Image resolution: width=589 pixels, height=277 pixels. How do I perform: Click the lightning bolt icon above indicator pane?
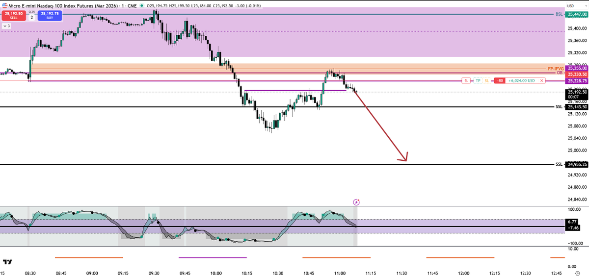(x=357, y=202)
